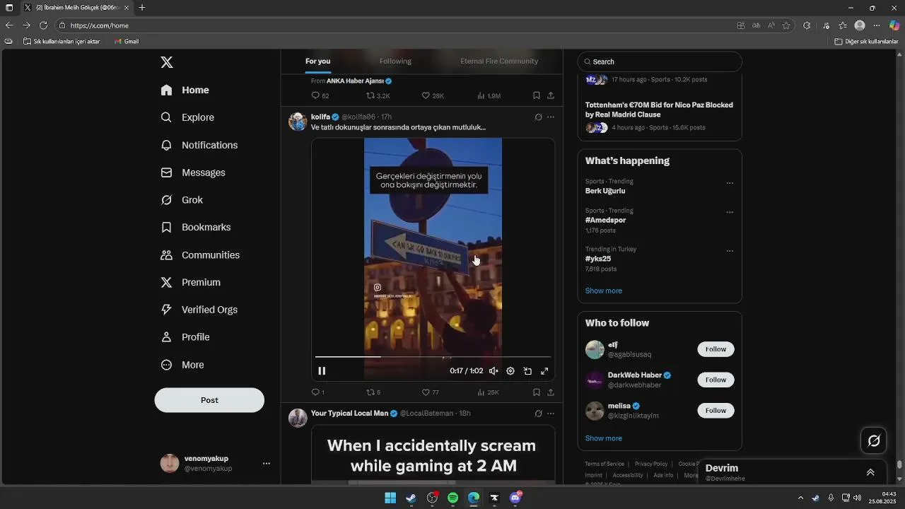Open Profile in the sidebar
The height and width of the screenshot is (509, 905).
[185, 337]
